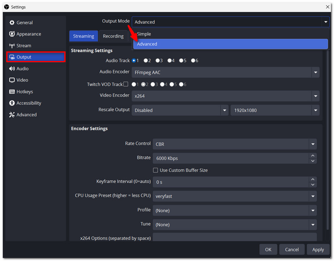
Task: Choose Advanced in Output Mode list
Action: 230,44
